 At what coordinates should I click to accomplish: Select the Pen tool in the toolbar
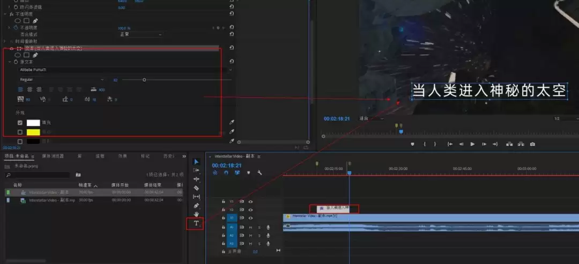pos(196,205)
